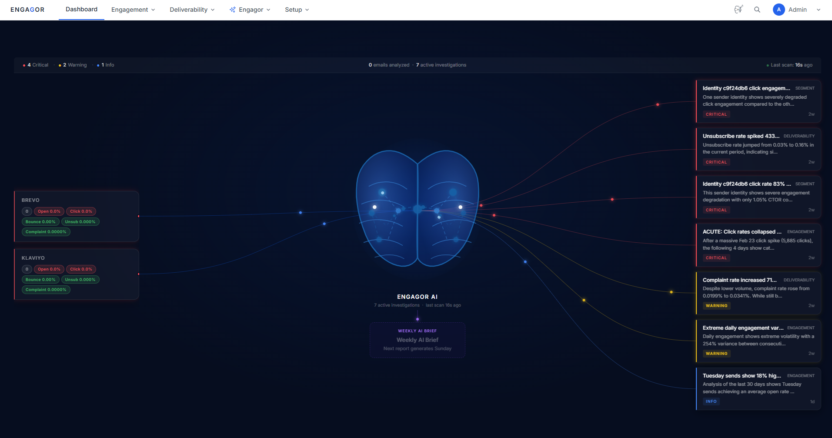This screenshot has height=438, width=832.
Task: Expand the chevron next to Engagor
Action: pos(268,10)
